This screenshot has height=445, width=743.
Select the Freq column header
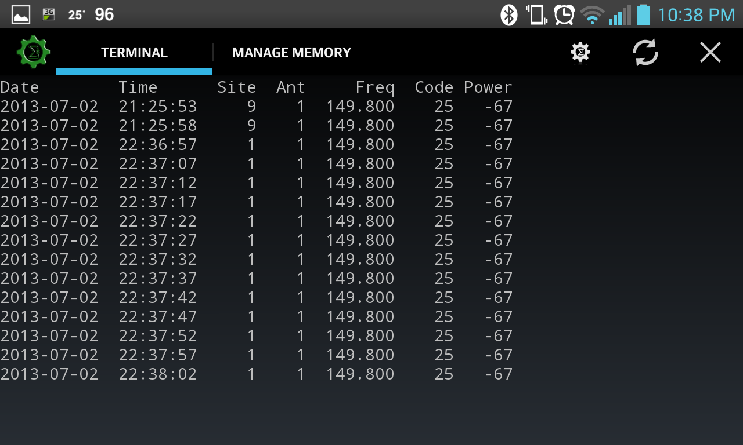pos(375,87)
